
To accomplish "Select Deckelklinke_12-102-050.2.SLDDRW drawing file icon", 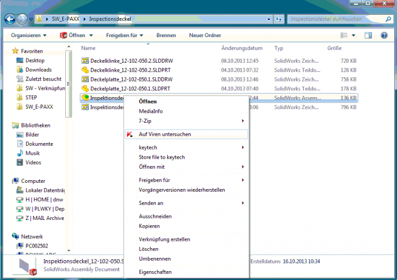I will click(x=85, y=61).
